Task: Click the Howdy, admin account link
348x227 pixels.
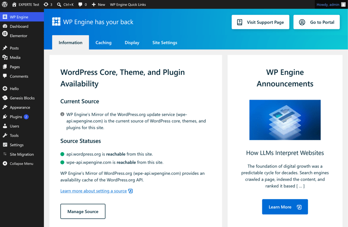Action: point(328,4)
